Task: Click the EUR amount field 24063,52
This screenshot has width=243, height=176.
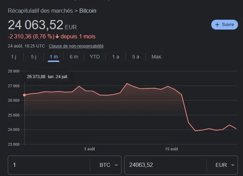Action: coord(166,165)
